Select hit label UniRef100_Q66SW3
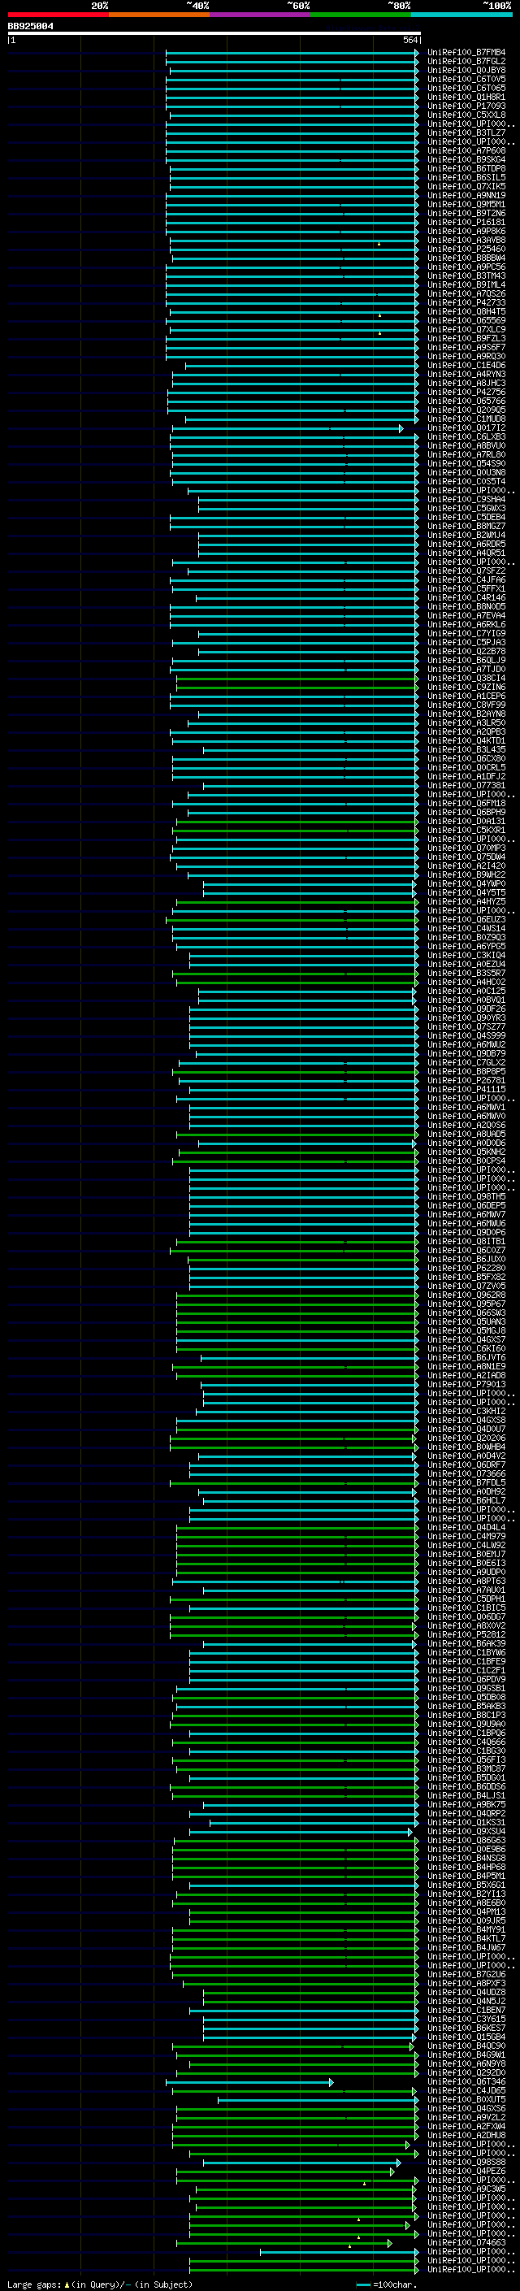The image size is (520, 2291). click(x=466, y=1313)
